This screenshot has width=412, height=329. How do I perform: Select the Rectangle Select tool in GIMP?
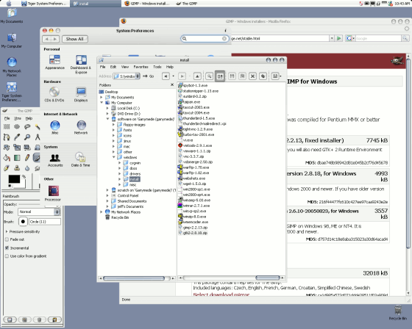click(x=7, y=127)
